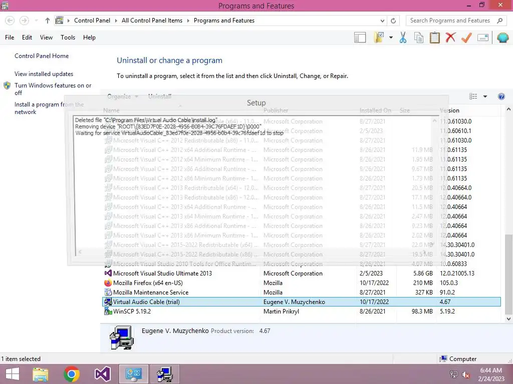Open the Tools menu

point(68,37)
